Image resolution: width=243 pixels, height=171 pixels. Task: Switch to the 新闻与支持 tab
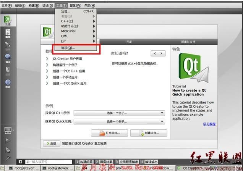[188, 42]
